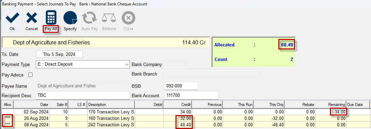Click the Pay All calculator icon

51,18
